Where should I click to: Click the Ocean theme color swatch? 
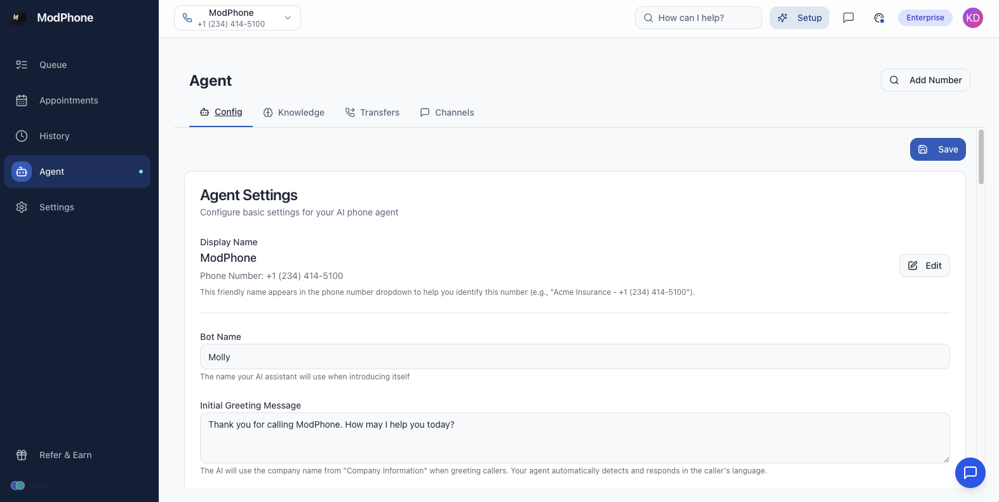click(x=18, y=485)
